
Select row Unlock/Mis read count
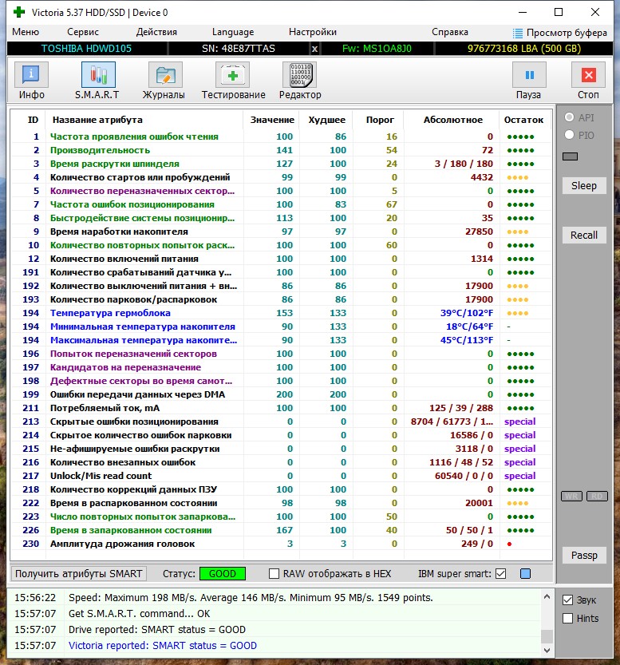[282, 476]
